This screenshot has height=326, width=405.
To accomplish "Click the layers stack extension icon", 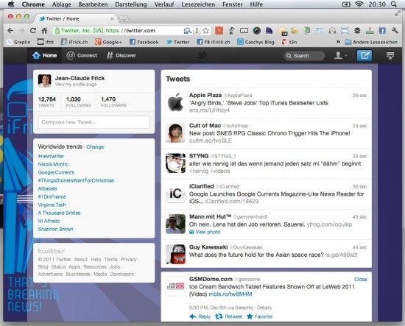I will click(357, 30).
